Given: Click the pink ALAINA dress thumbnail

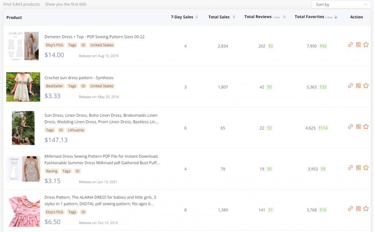Looking at the screenshot, I should coord(23,210).
